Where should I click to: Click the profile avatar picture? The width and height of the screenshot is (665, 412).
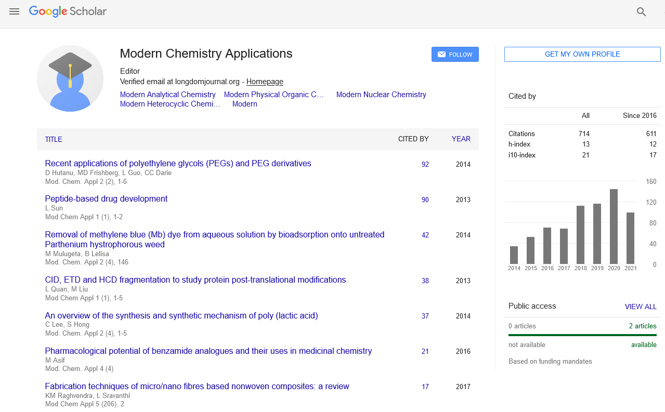(70, 78)
